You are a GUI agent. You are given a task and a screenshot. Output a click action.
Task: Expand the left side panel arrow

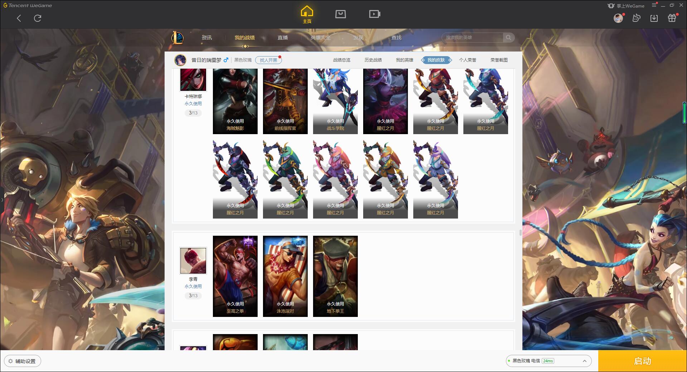tap(2, 200)
